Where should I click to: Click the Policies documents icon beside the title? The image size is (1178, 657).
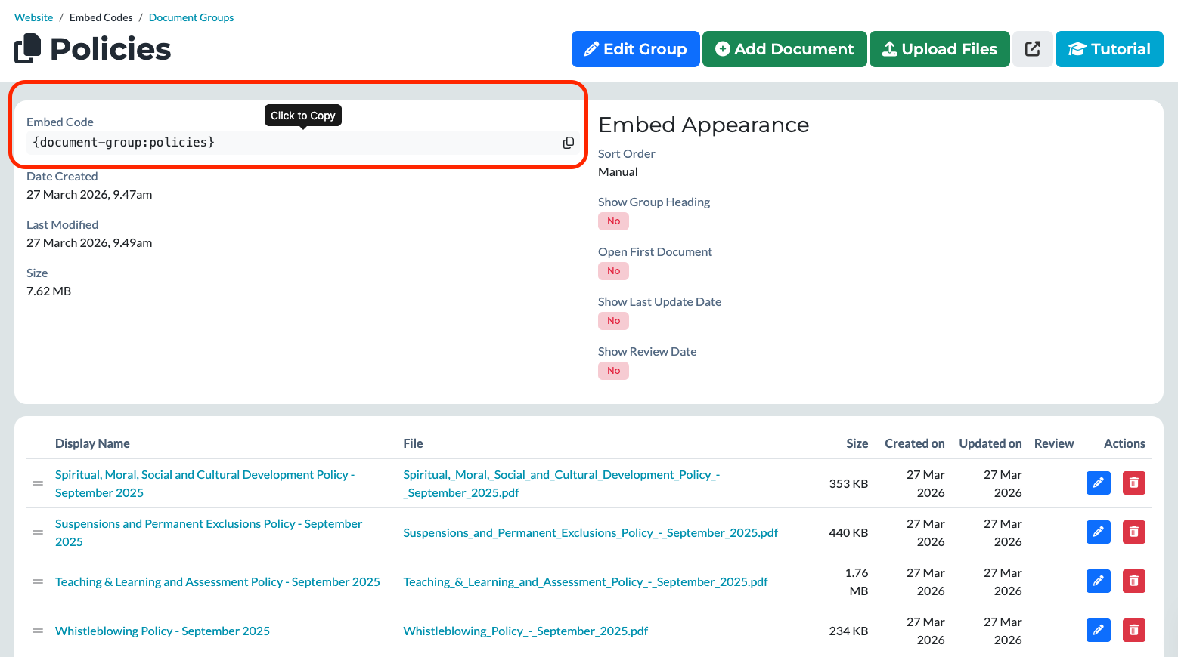[x=28, y=49]
